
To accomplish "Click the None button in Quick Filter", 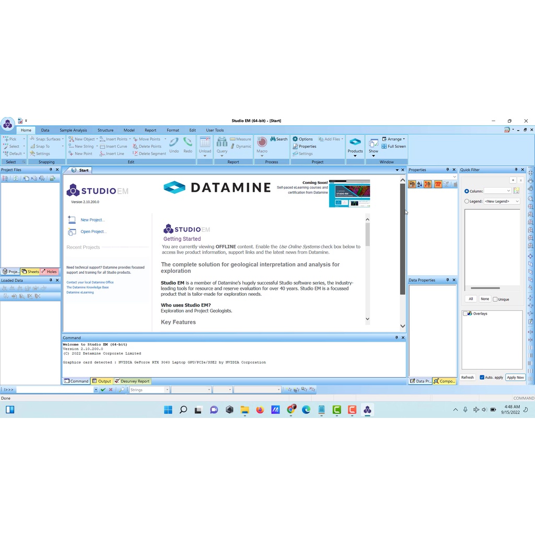I will click(485, 299).
